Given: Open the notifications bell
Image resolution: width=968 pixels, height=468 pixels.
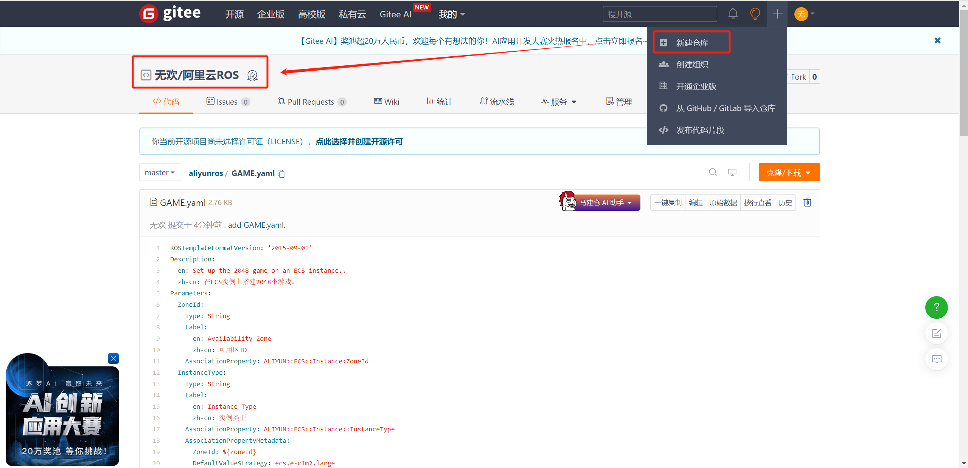Looking at the screenshot, I should 733,14.
